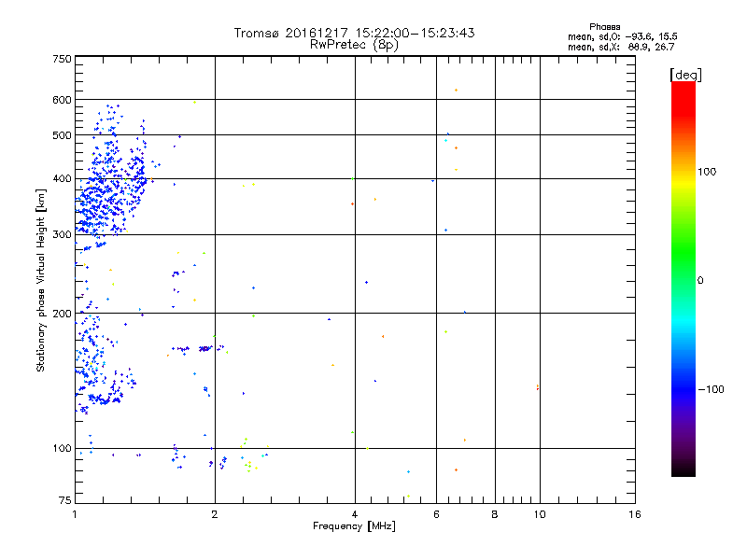Click the colorbar tick label '100'
Viewport: 747px width, 560px height.
pos(707,172)
